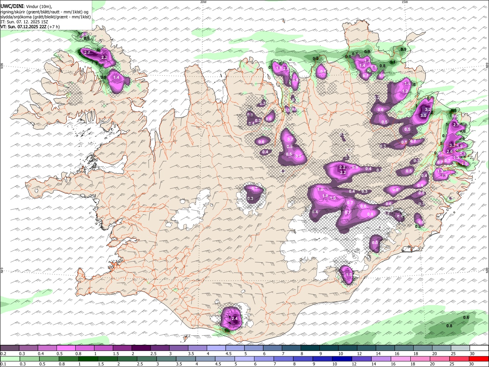This screenshot has height=367, width=489.
Task: Click the 0.2 swatch in the upper snow legend
Action: click(x=10, y=348)
